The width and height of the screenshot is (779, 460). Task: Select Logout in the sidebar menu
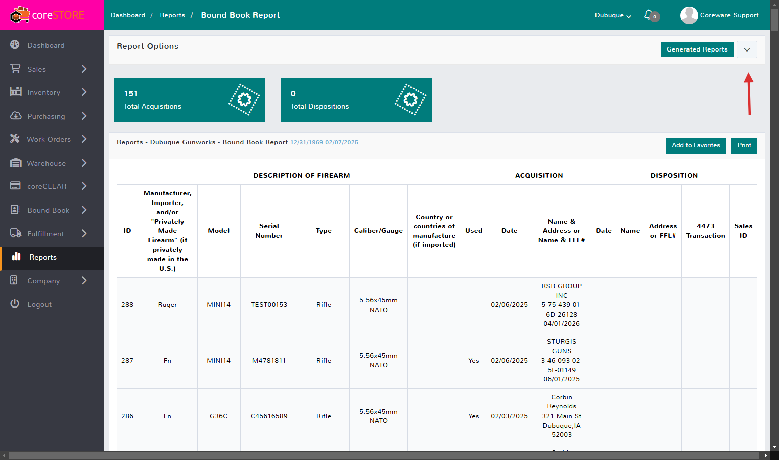tap(52, 304)
